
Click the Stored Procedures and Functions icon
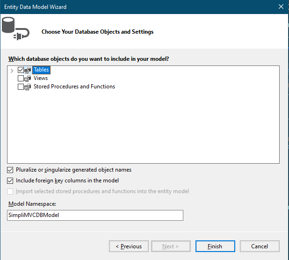28,87
